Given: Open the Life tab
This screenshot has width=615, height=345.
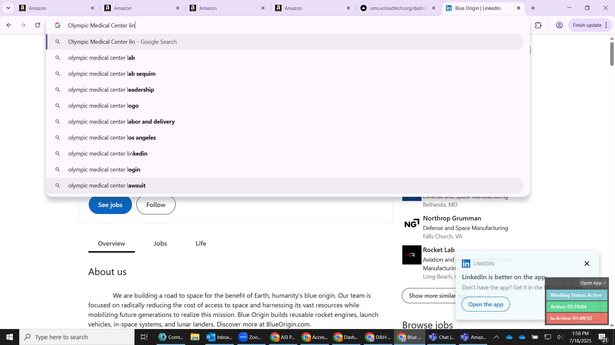Looking at the screenshot, I should (x=201, y=243).
